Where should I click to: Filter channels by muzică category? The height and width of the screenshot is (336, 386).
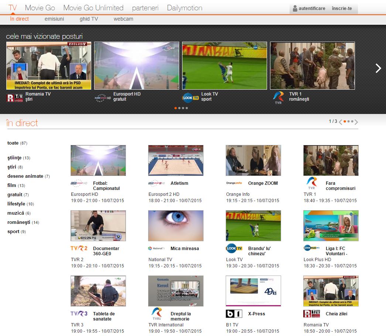[x=19, y=213]
